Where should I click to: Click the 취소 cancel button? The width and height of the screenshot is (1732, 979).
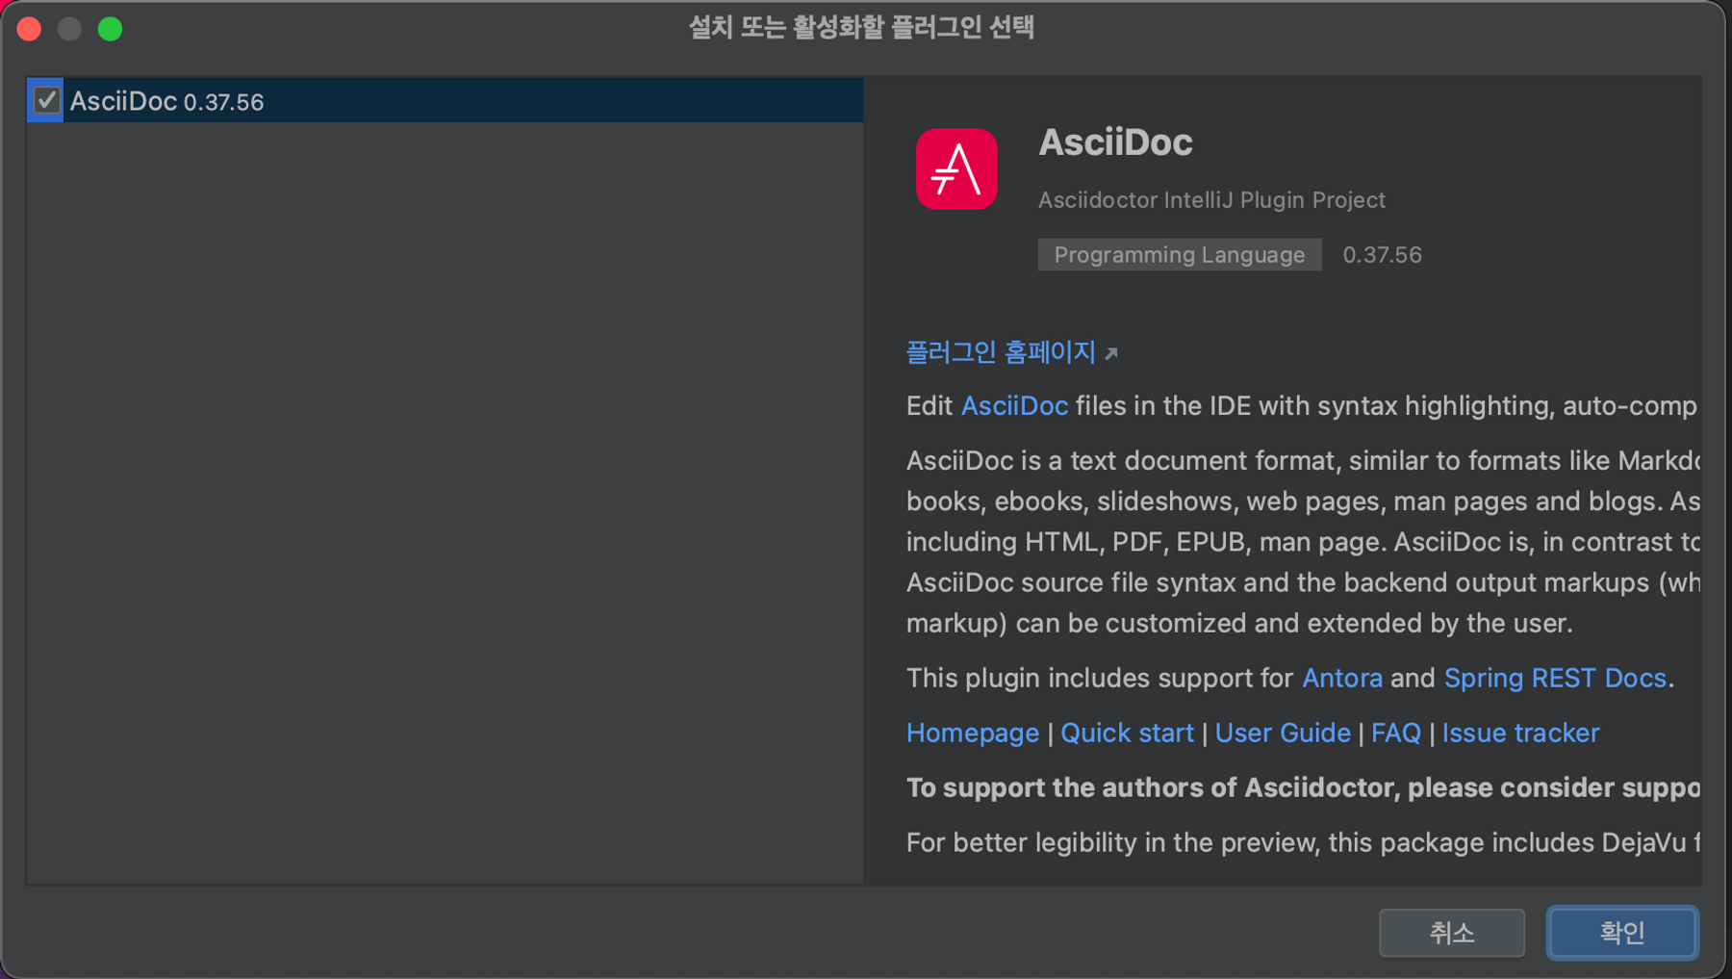[x=1451, y=932]
